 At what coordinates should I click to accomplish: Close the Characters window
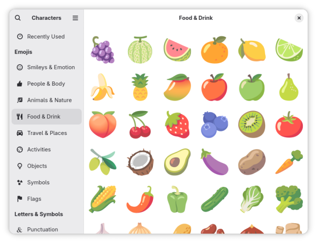pos(299,18)
